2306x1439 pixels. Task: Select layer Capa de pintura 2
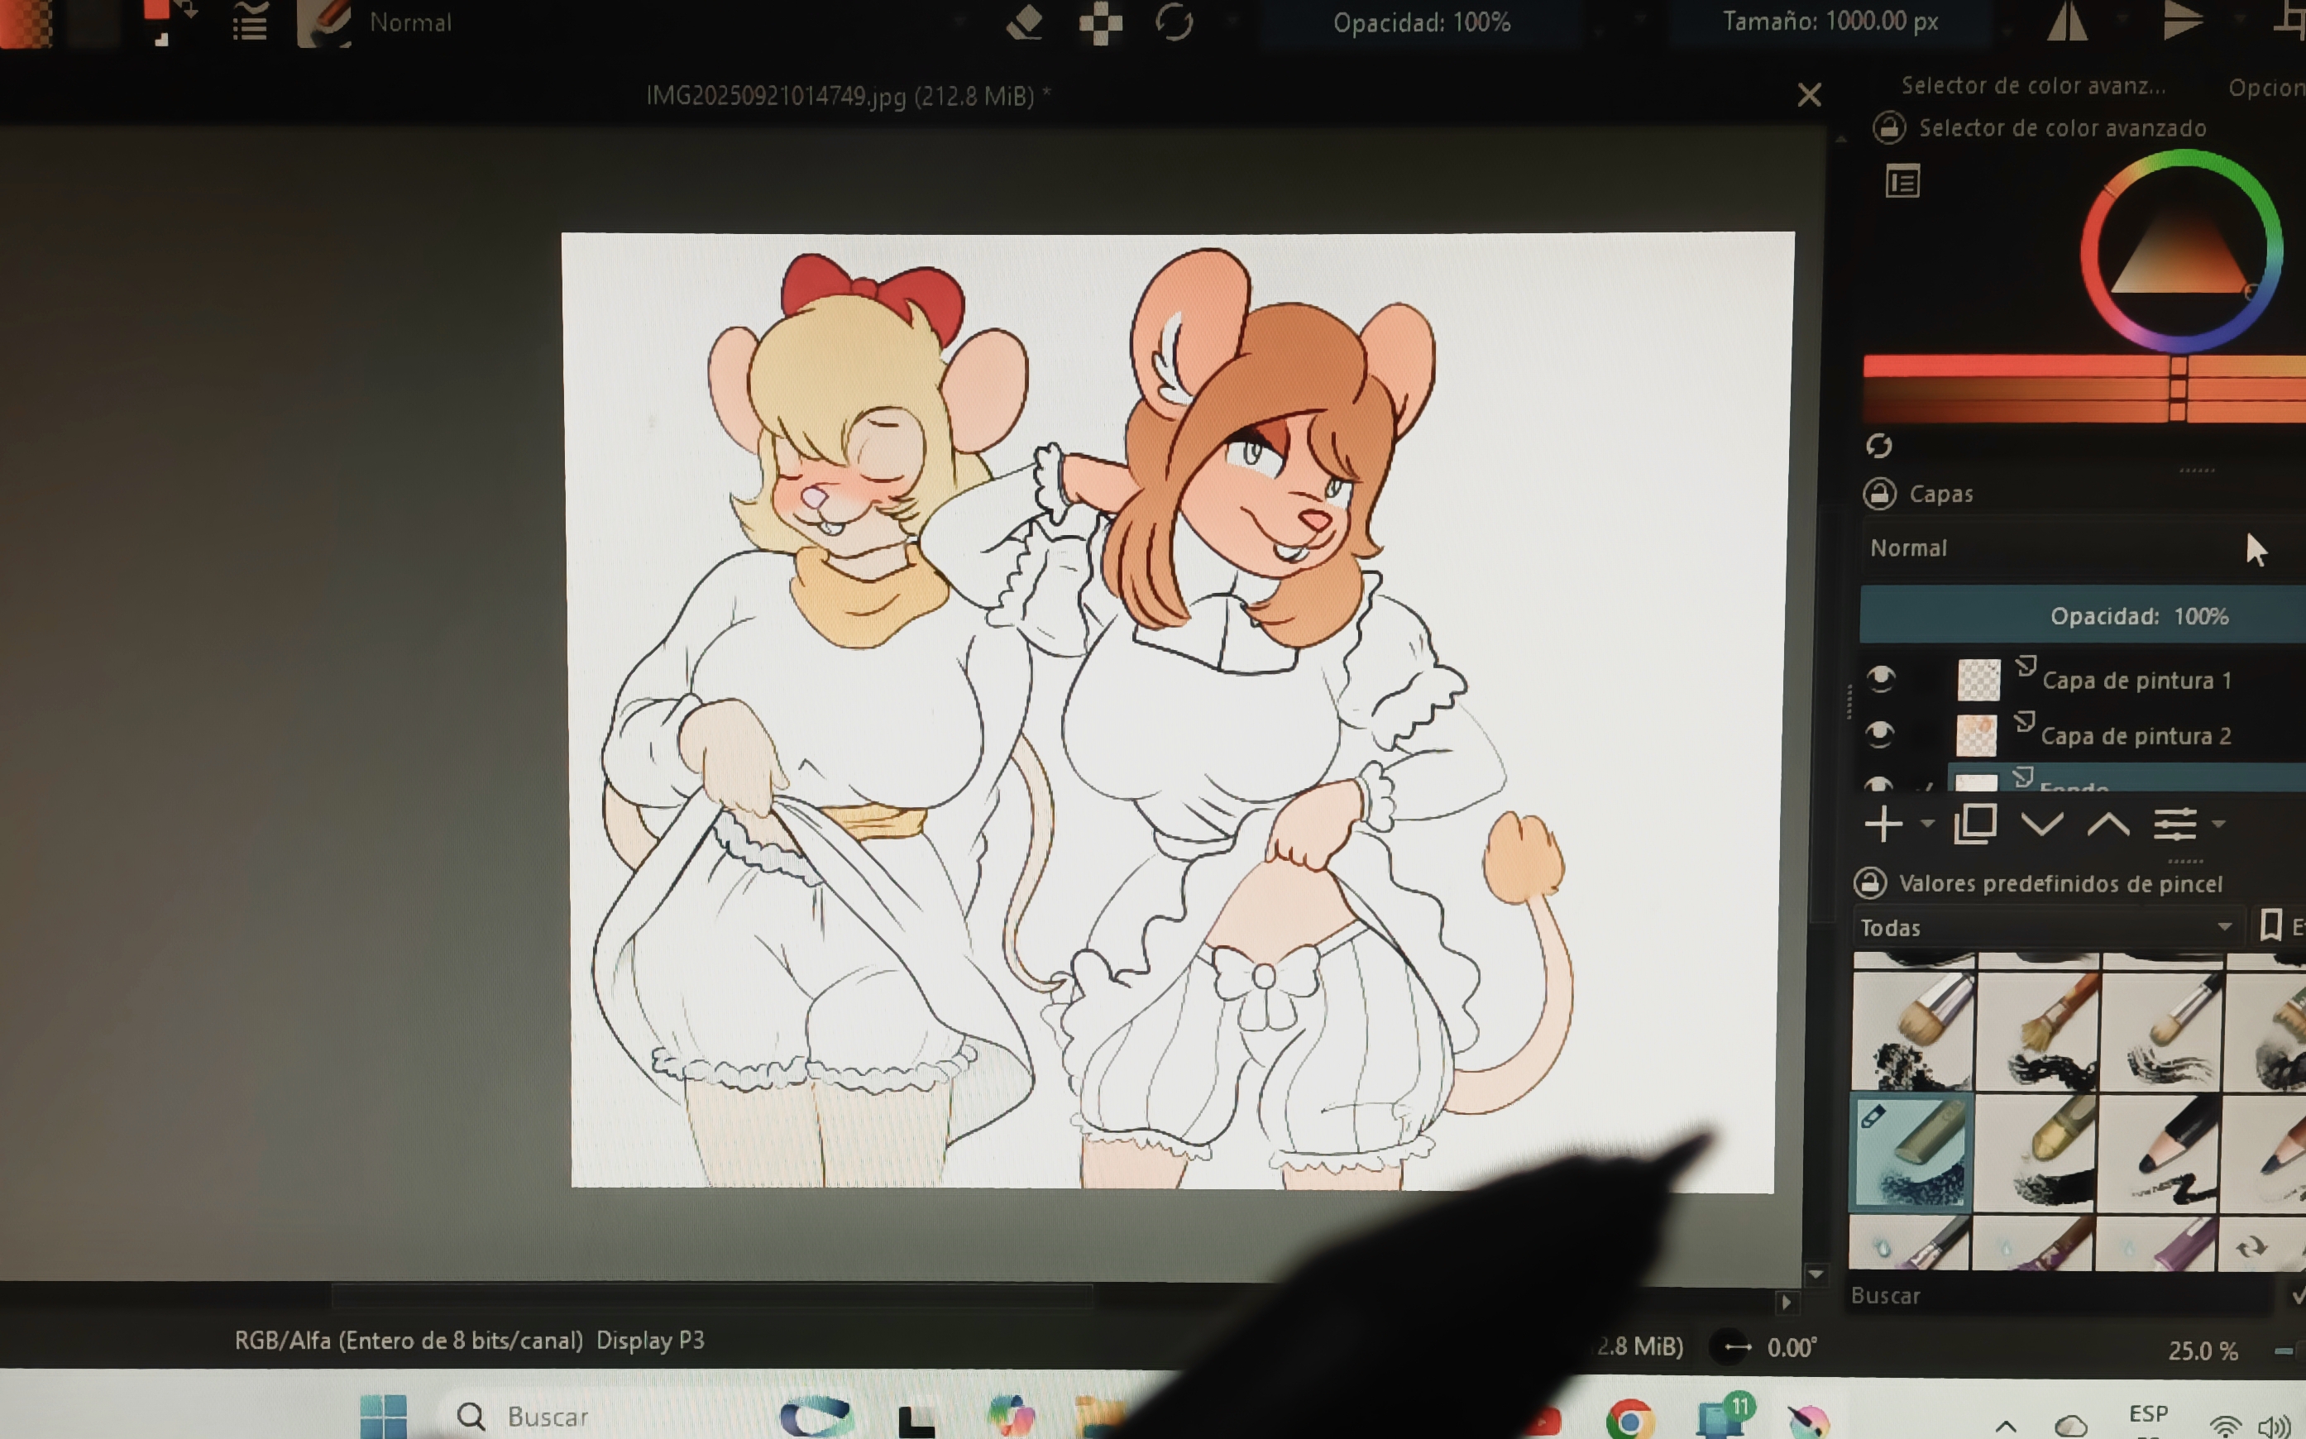2136,736
